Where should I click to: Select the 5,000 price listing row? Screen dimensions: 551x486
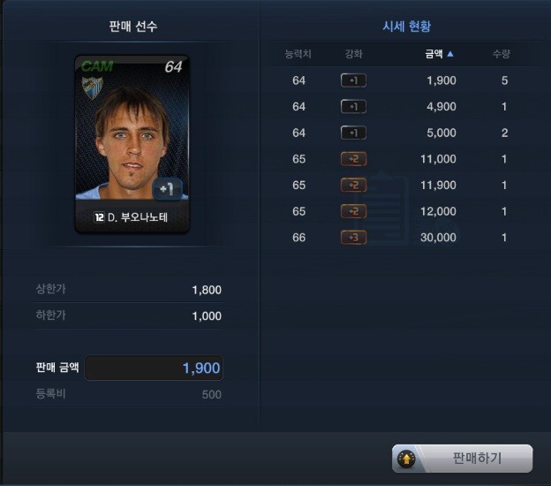click(x=406, y=133)
